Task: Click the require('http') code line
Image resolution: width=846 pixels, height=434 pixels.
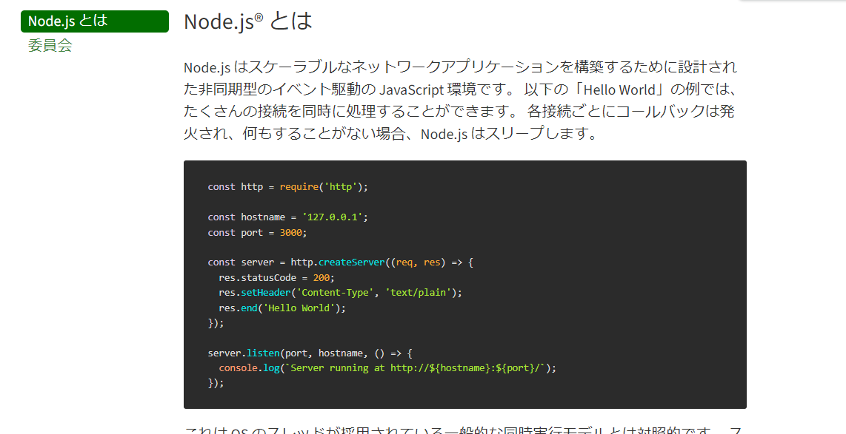Action: [287, 186]
